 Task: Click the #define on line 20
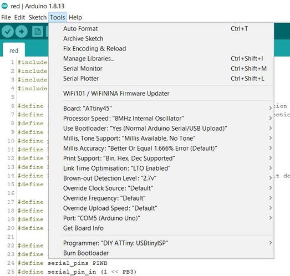point(30,228)
